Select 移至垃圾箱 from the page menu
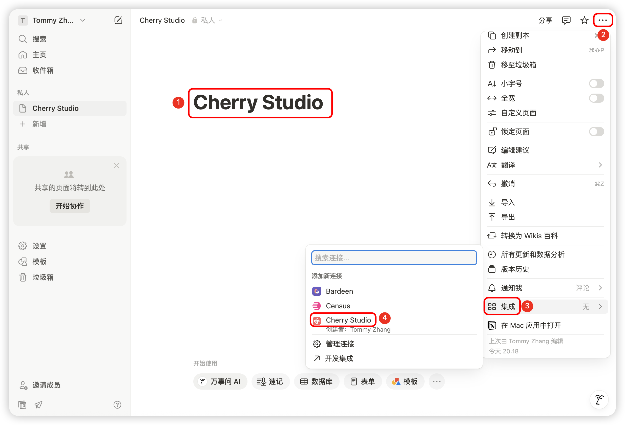625x425 pixels. click(x=518, y=65)
